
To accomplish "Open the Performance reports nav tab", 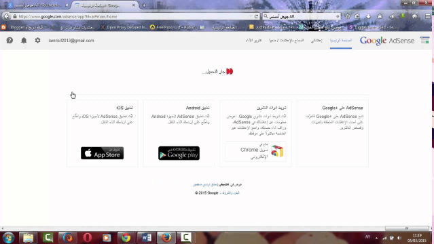I will tap(253, 41).
